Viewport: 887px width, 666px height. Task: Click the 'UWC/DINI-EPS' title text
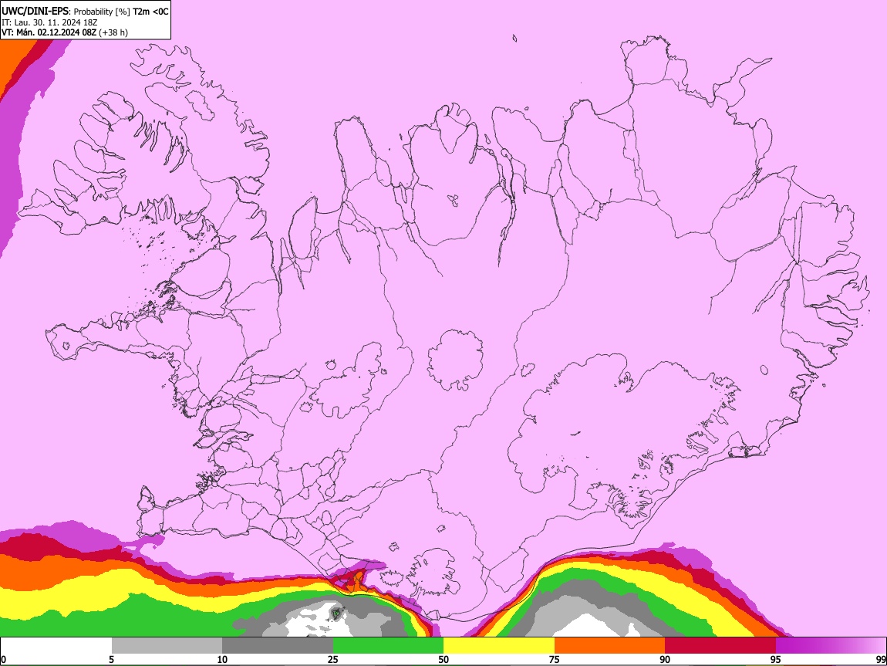pos(35,11)
